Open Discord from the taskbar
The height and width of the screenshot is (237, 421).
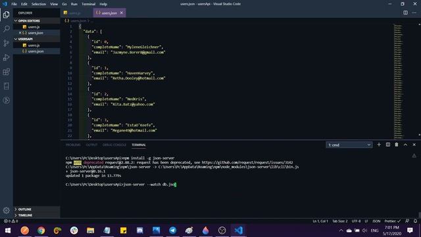coord(140,230)
